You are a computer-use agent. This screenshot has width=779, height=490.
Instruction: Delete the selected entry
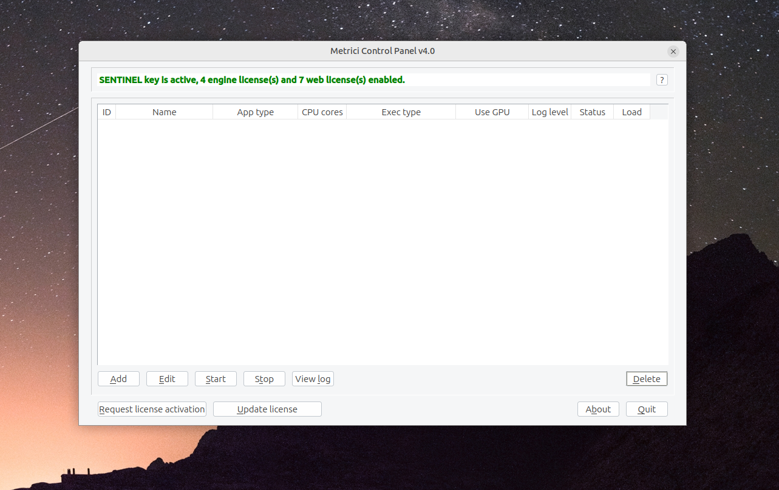[x=647, y=378]
